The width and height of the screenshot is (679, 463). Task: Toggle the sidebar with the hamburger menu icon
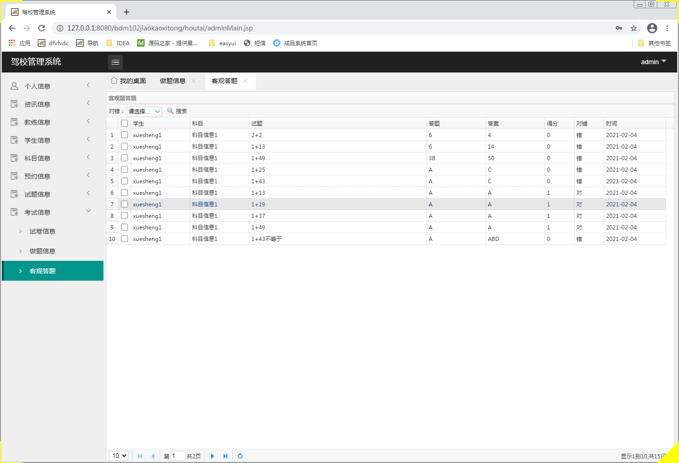pos(115,62)
